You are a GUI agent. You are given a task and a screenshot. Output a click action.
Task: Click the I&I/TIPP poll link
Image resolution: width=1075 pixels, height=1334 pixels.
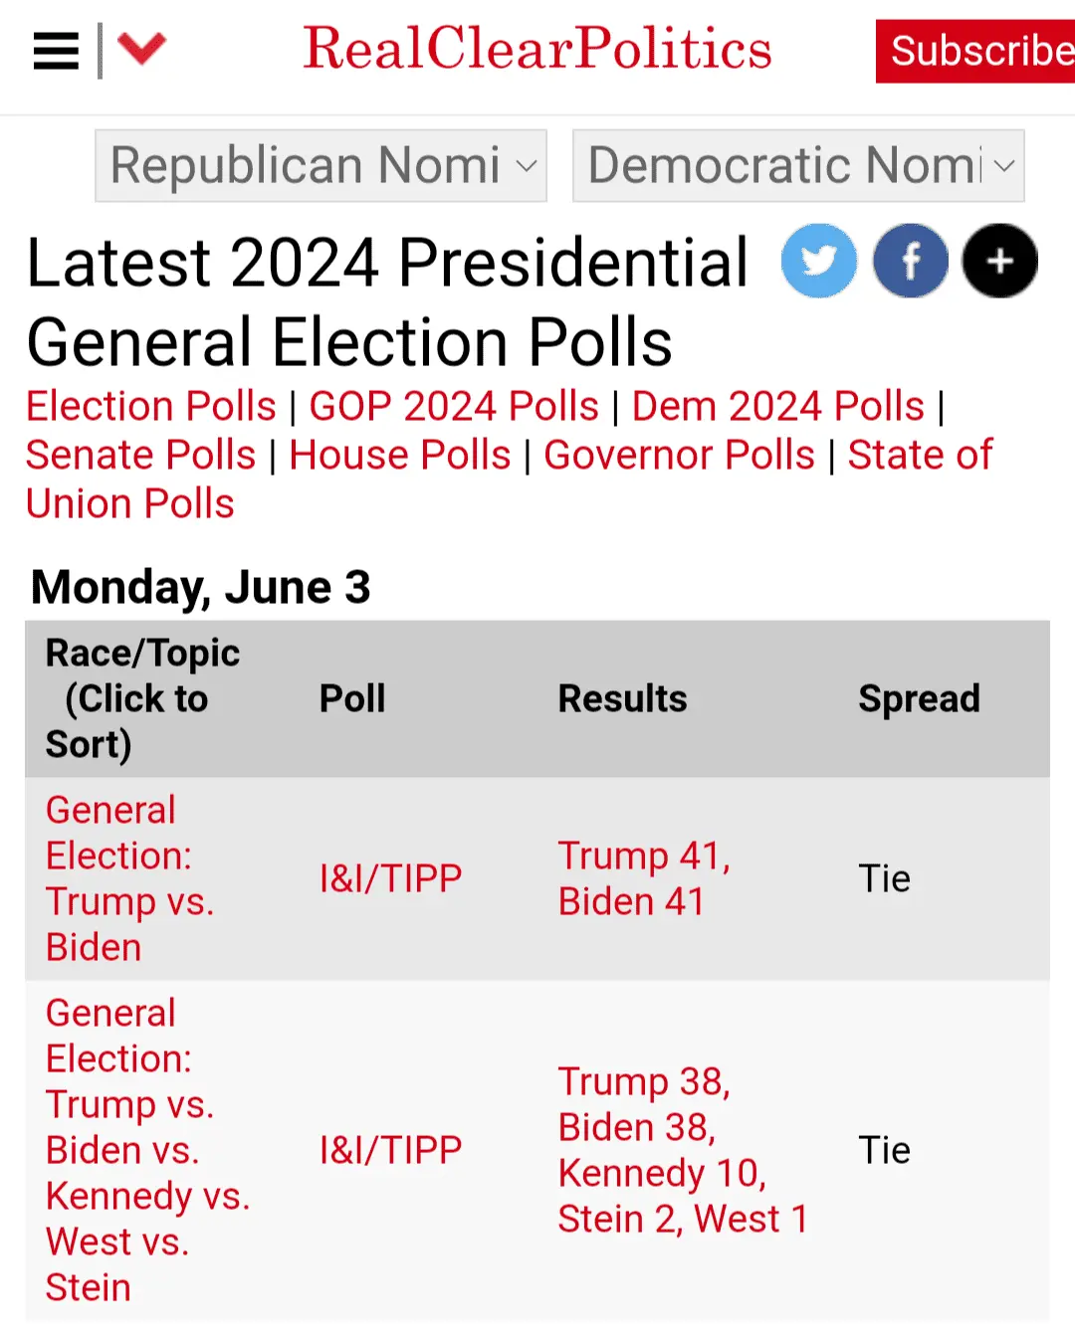[x=390, y=878]
